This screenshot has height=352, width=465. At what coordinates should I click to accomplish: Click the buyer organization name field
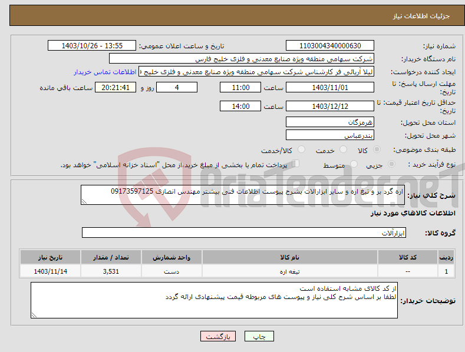pyautogui.click(x=242, y=59)
